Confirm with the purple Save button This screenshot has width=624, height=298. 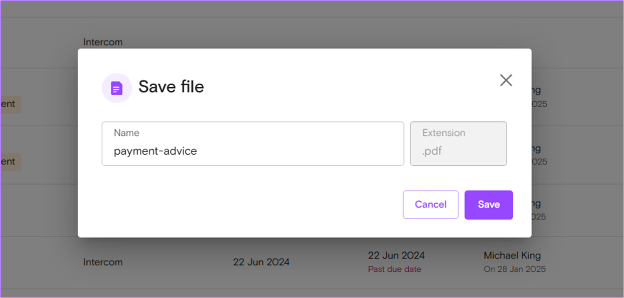[x=489, y=205]
